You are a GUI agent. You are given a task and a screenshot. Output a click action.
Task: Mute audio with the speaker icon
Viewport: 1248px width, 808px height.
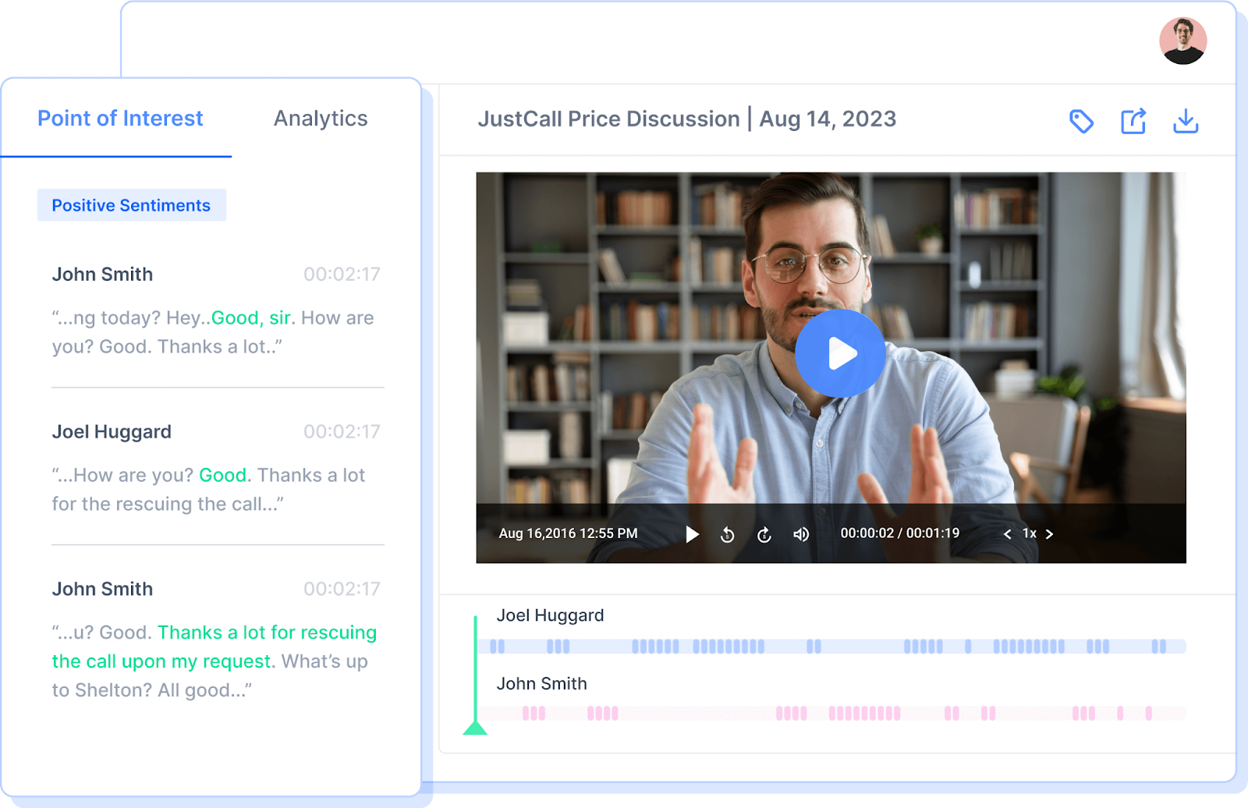(801, 534)
